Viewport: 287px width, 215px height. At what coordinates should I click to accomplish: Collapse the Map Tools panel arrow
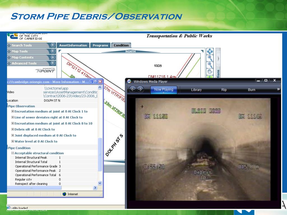pyautogui.click(x=53, y=51)
